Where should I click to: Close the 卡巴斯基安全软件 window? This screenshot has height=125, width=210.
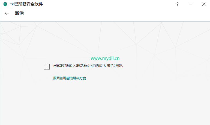pos(204,4)
